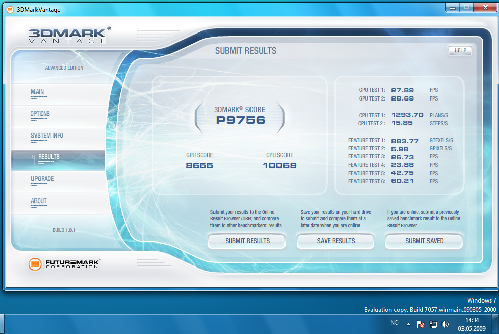Click the Futuremark orange logo icon

pos(35,264)
